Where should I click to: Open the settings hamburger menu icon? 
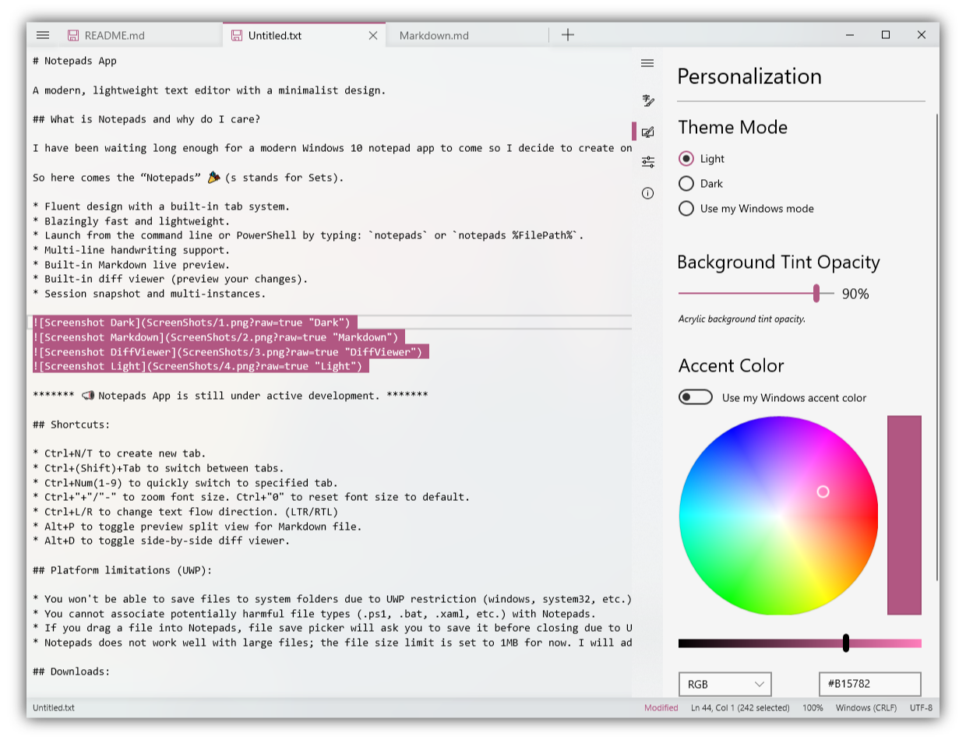647,63
